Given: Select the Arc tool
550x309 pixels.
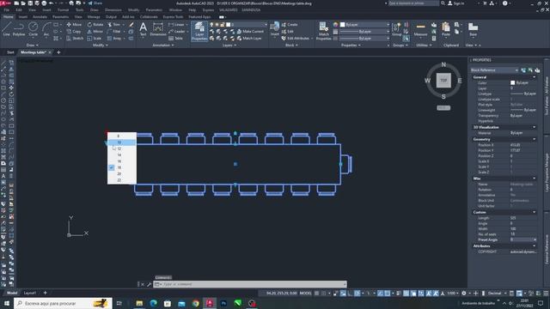Looking at the screenshot, I should click(x=46, y=28).
